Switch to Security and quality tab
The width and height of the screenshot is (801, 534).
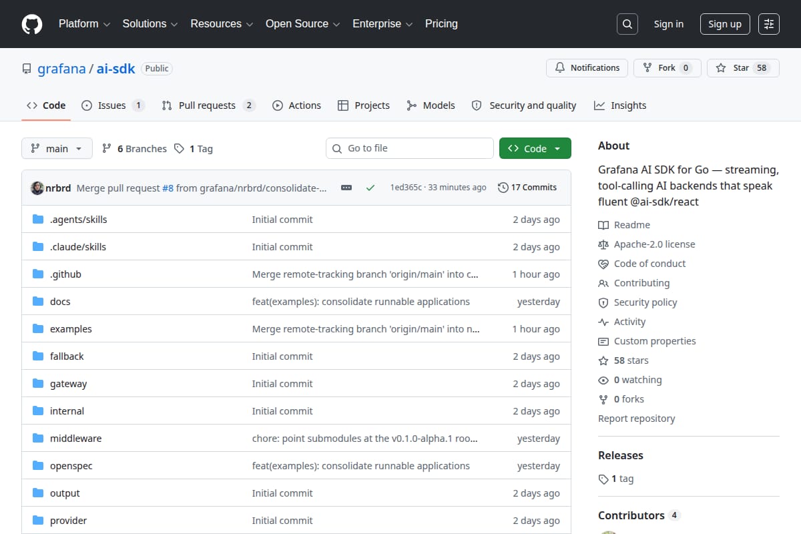(524, 105)
